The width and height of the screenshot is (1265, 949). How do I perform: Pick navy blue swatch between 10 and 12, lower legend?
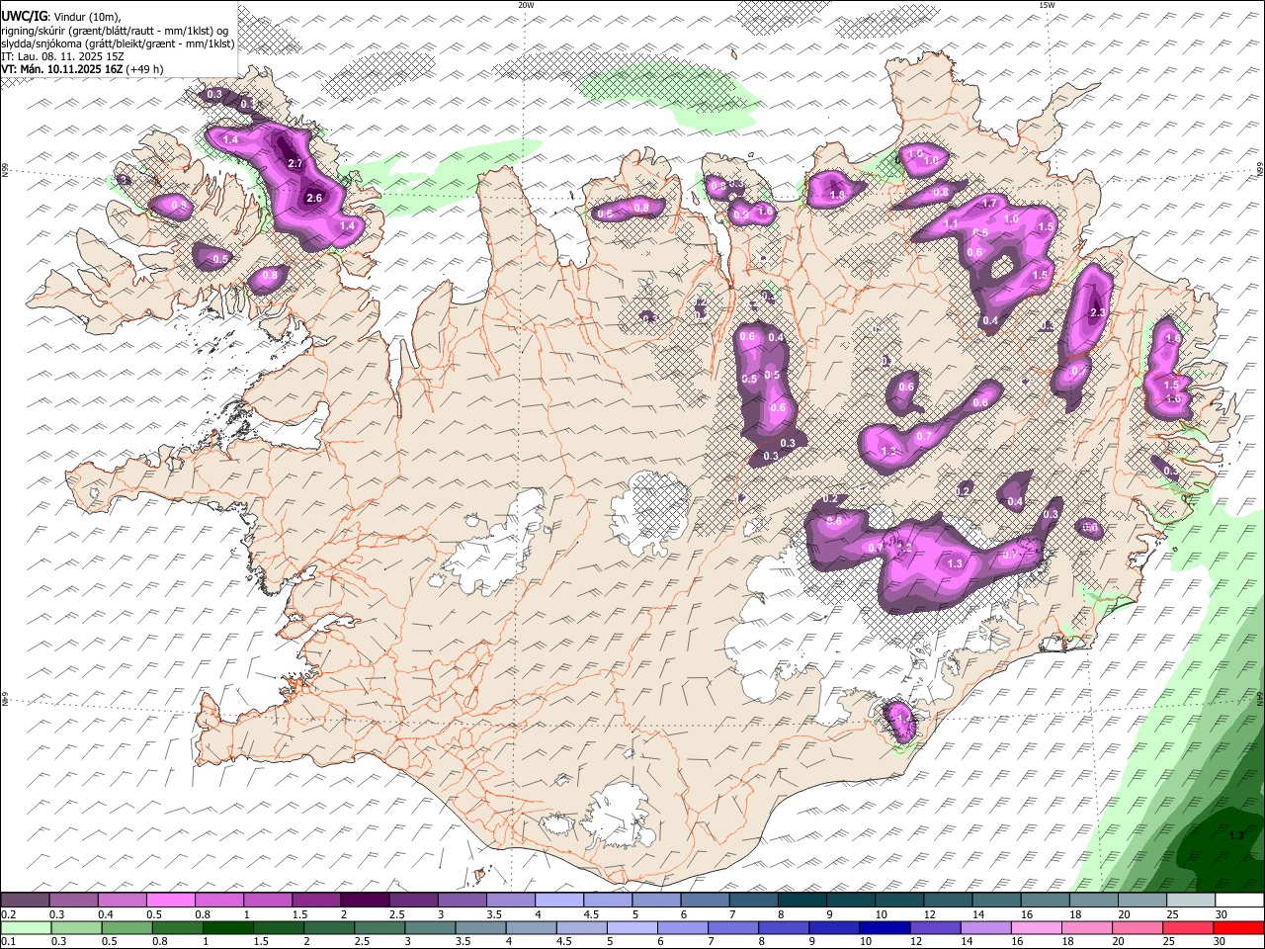884,927
